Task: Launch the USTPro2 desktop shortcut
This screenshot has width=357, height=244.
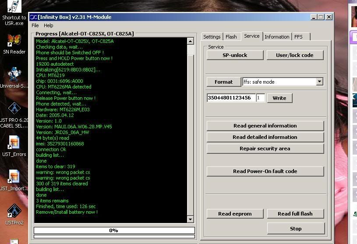Action: tap(14, 212)
